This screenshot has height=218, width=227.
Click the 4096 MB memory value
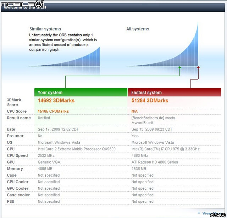[x=45, y=169]
